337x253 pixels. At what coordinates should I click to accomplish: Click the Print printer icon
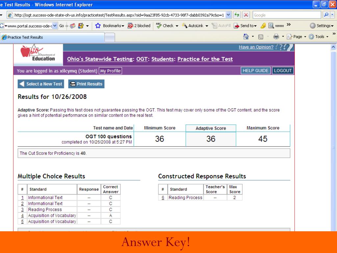(x=276, y=37)
